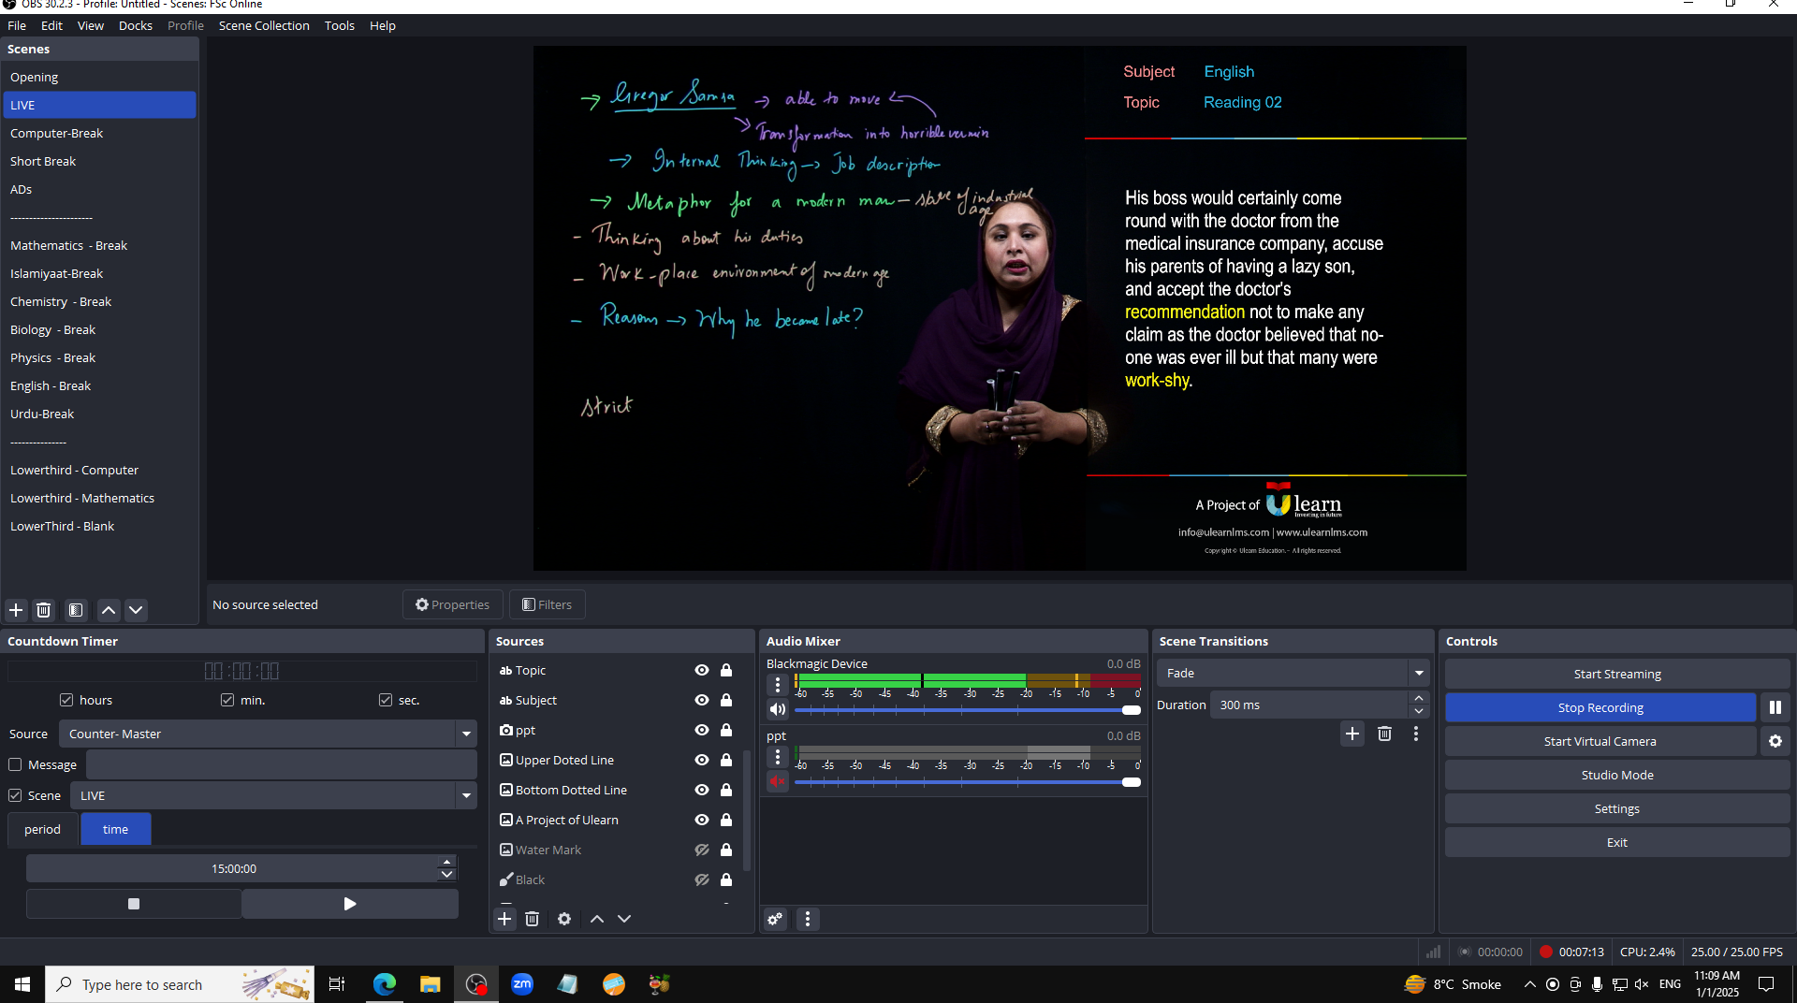Move source up in Sources toolbar
This screenshot has width=1797, height=1003.
pos(597,919)
